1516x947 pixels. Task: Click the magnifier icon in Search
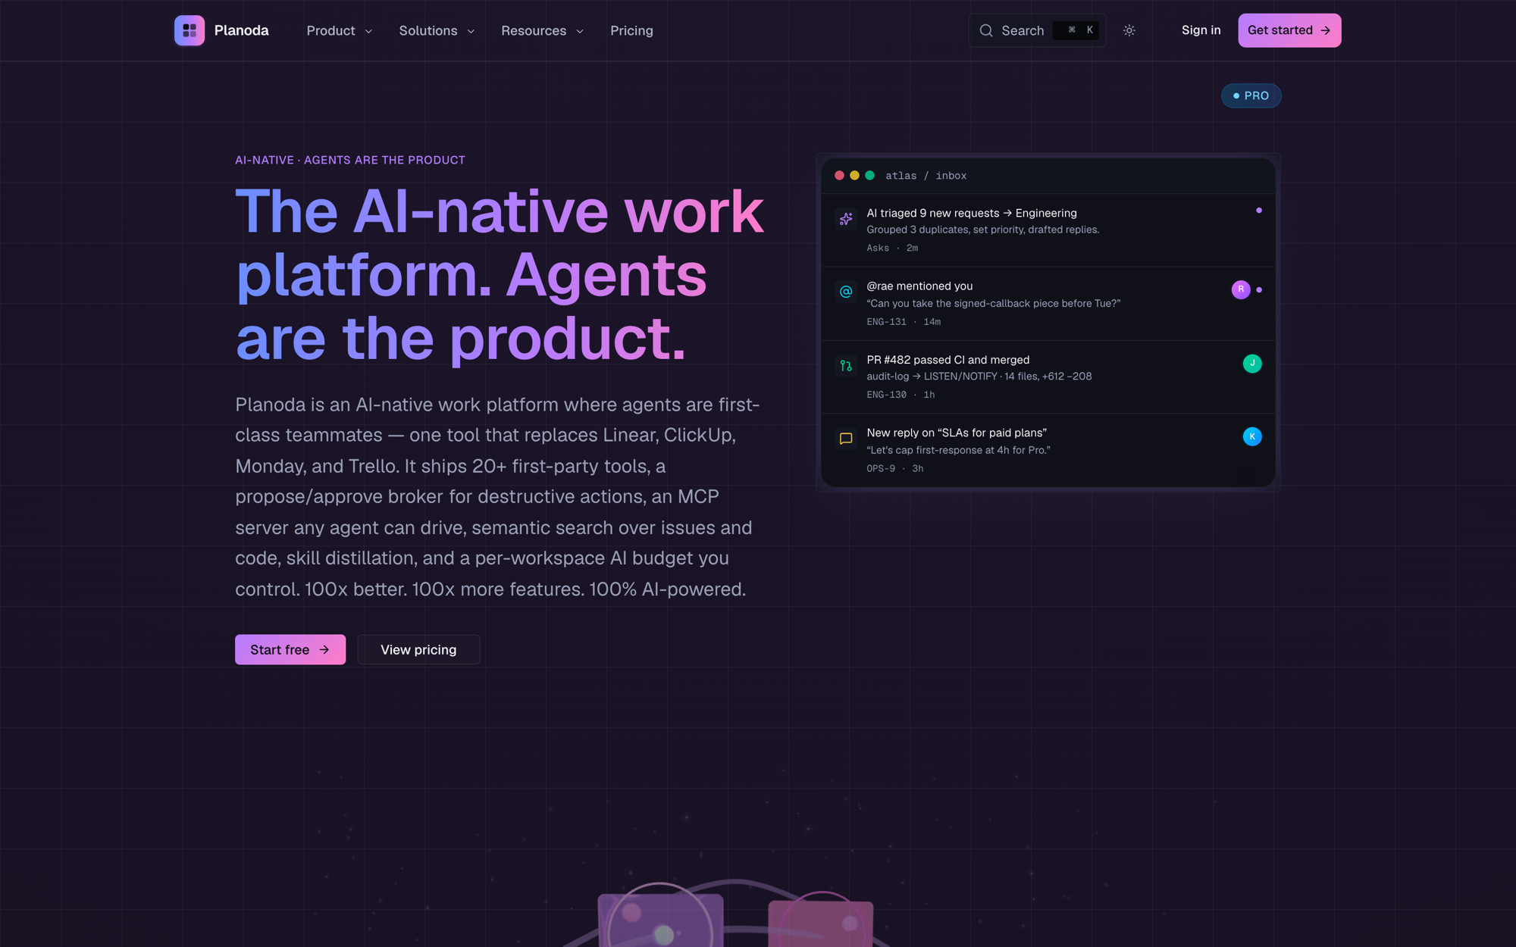(986, 30)
